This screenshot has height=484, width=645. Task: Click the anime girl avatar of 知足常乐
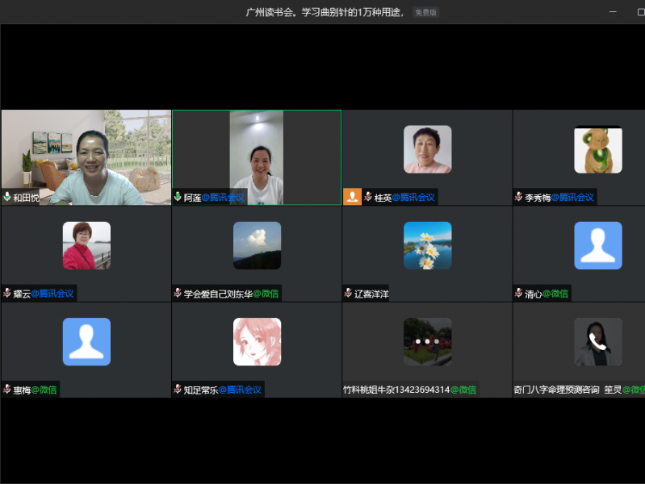(x=257, y=342)
